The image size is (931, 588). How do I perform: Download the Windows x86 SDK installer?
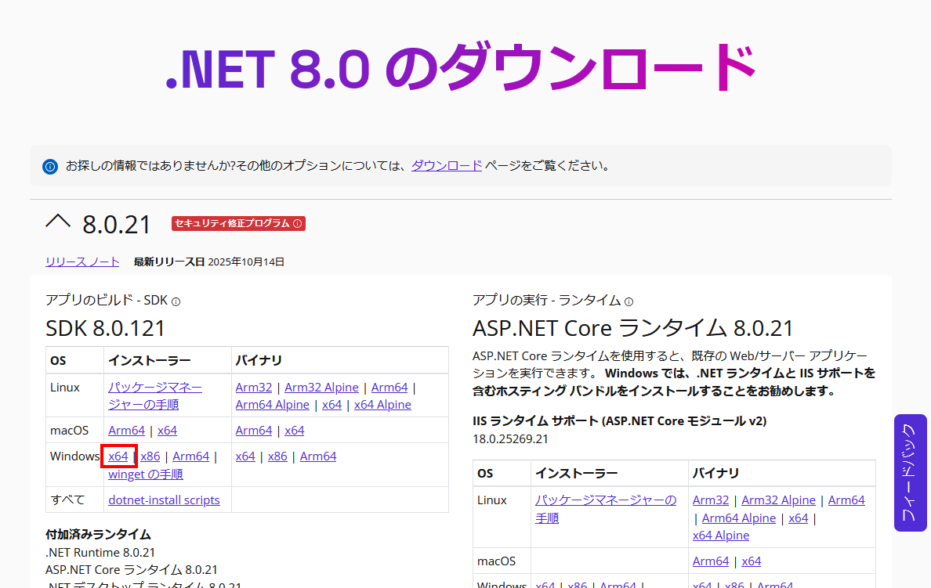pyautogui.click(x=150, y=456)
